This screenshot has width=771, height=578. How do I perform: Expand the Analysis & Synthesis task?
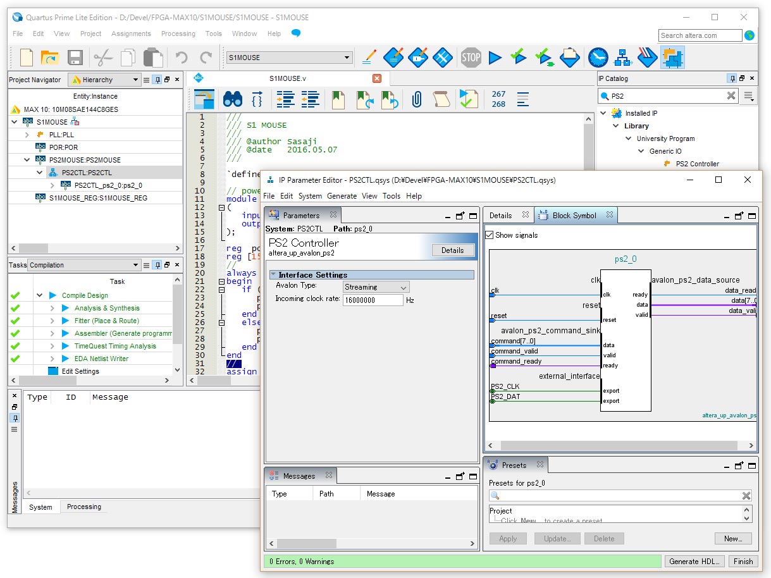(52, 308)
